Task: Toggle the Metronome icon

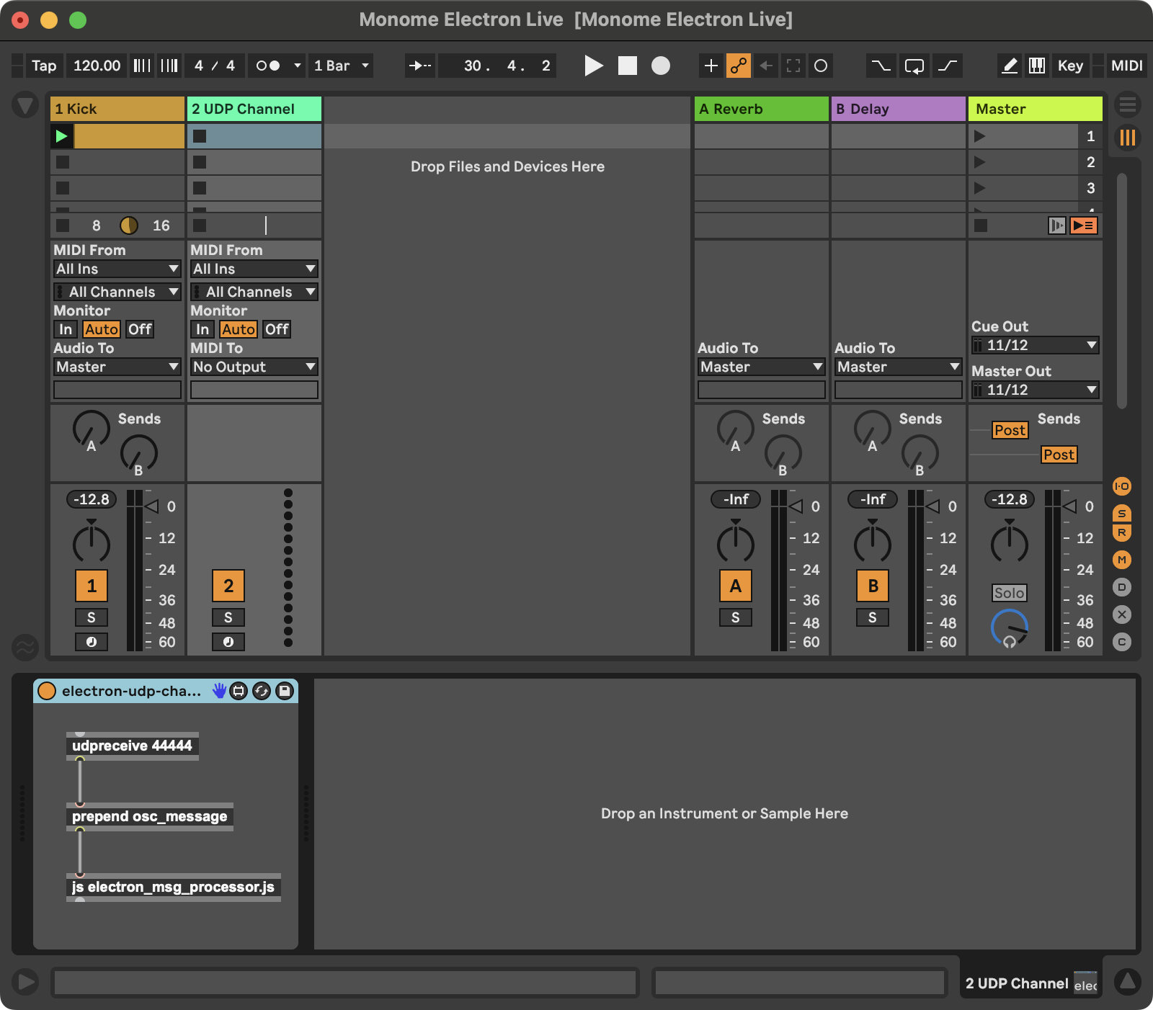Action: click(269, 66)
